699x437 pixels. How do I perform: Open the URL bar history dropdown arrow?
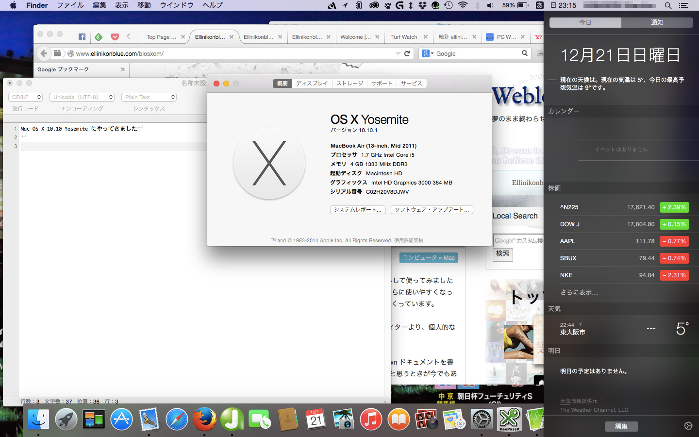(398, 53)
